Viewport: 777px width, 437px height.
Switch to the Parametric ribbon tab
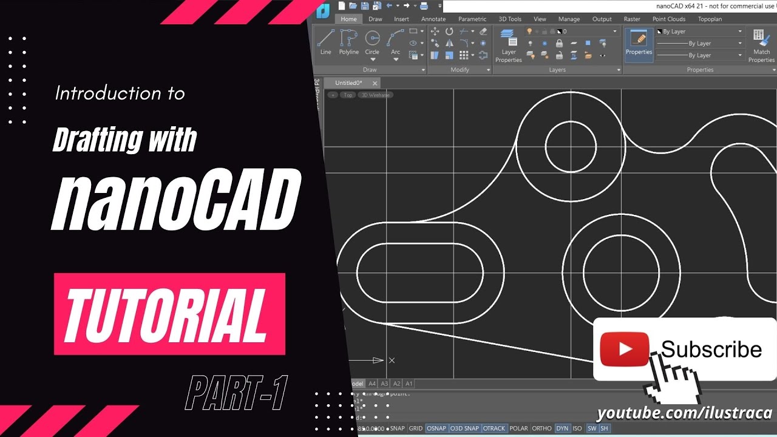pos(472,19)
